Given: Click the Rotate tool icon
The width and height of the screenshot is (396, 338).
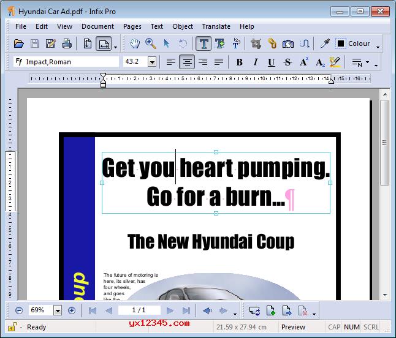Looking at the screenshot, I should point(183,43).
